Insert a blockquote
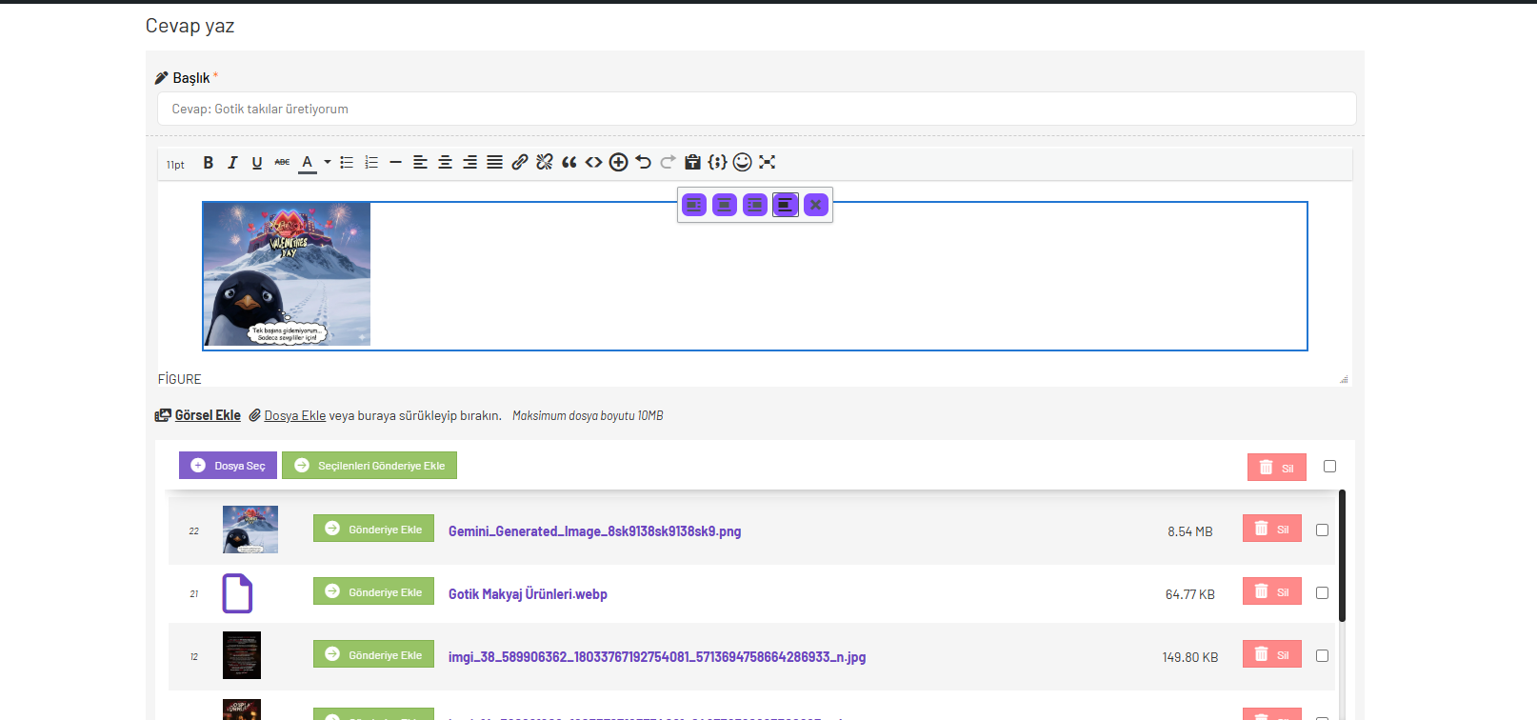 click(569, 163)
